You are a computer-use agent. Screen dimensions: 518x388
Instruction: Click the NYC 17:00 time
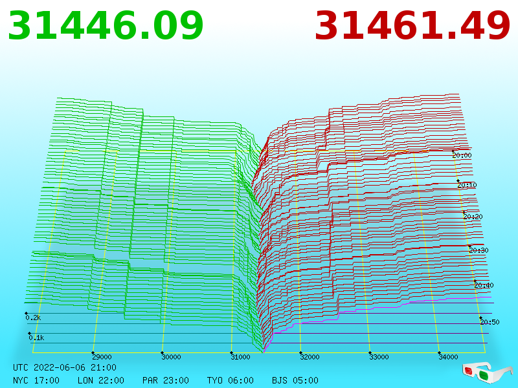point(36,380)
